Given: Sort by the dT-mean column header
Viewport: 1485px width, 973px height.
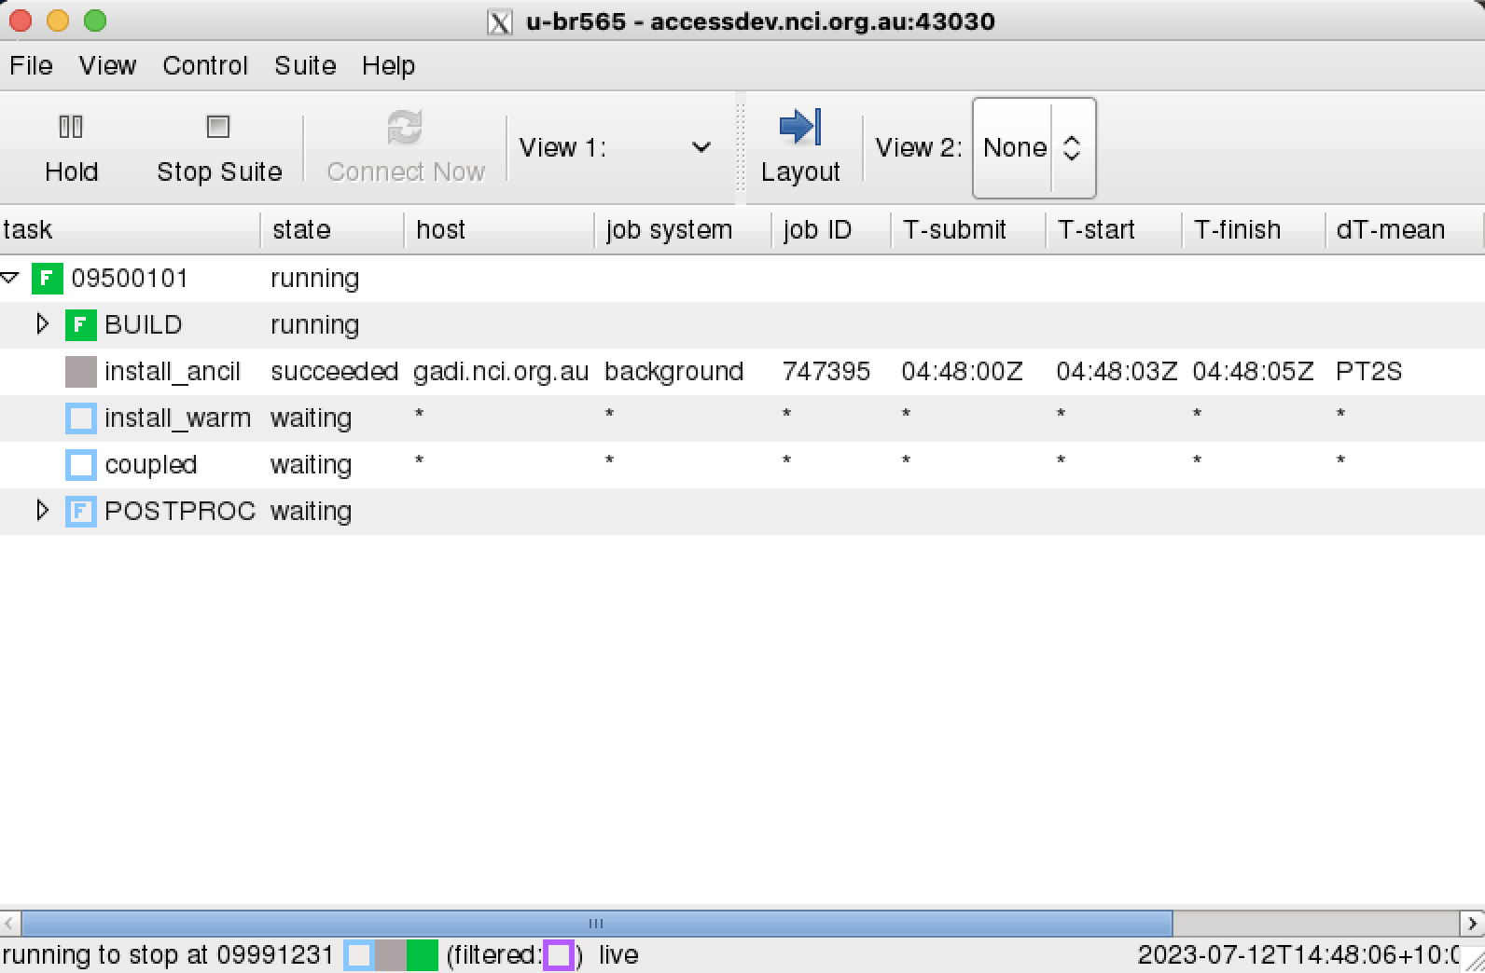Looking at the screenshot, I should (1403, 229).
